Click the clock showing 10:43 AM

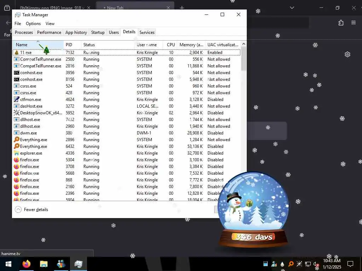click(x=332, y=261)
